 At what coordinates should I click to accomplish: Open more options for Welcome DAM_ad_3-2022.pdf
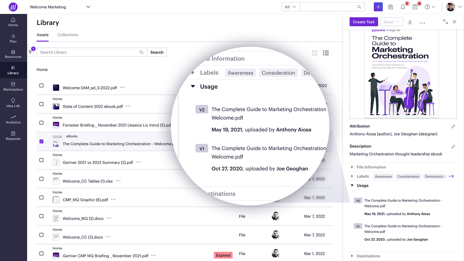(x=122, y=87)
